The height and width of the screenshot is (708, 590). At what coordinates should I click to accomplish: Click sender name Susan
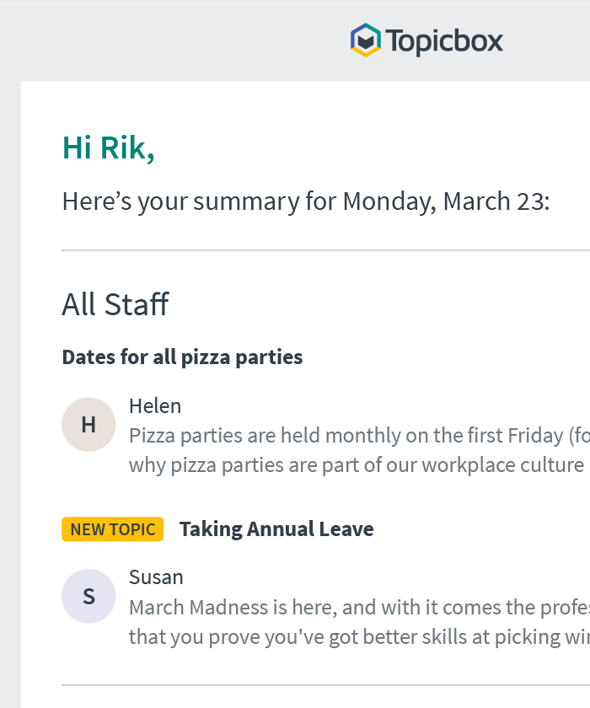click(x=156, y=577)
